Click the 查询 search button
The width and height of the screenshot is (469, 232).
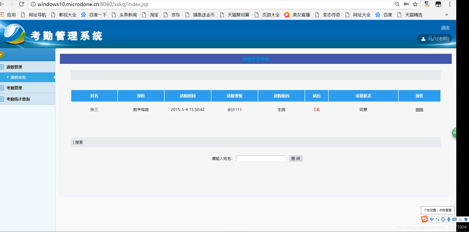click(296, 158)
